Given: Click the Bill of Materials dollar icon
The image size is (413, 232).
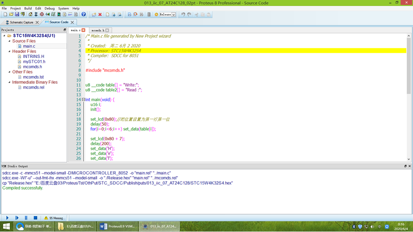Looking at the screenshot, I should click(64, 15).
